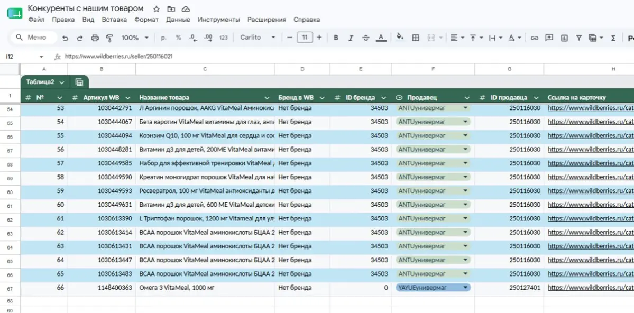Edit the font size field showing 11
The height and width of the screenshot is (313, 634).
tap(305, 38)
